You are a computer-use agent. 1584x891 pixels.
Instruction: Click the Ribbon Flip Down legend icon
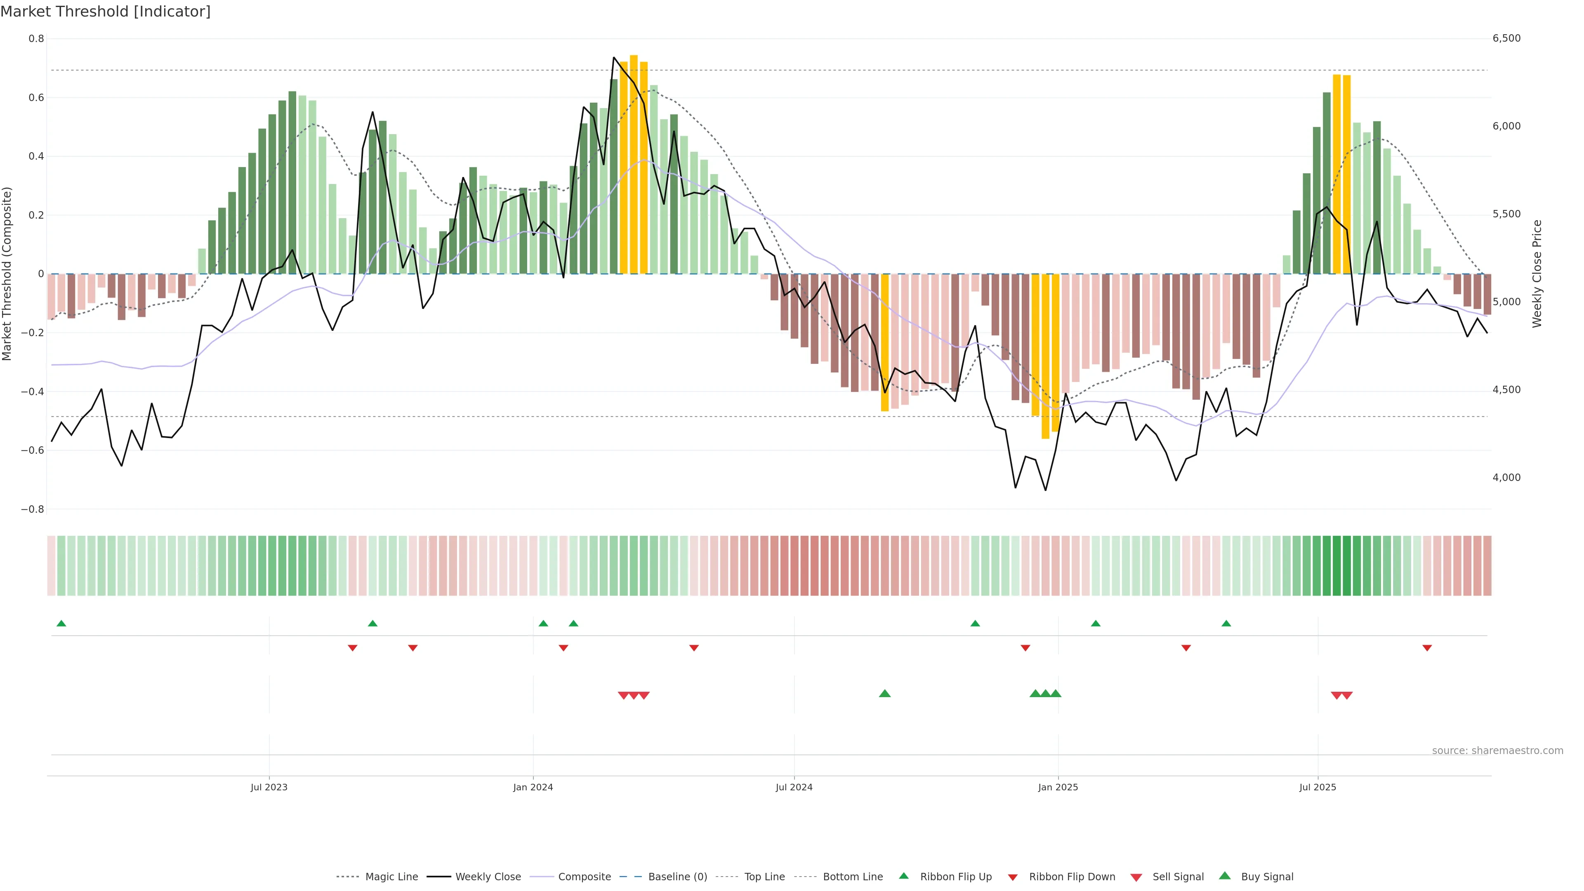click(x=1013, y=877)
